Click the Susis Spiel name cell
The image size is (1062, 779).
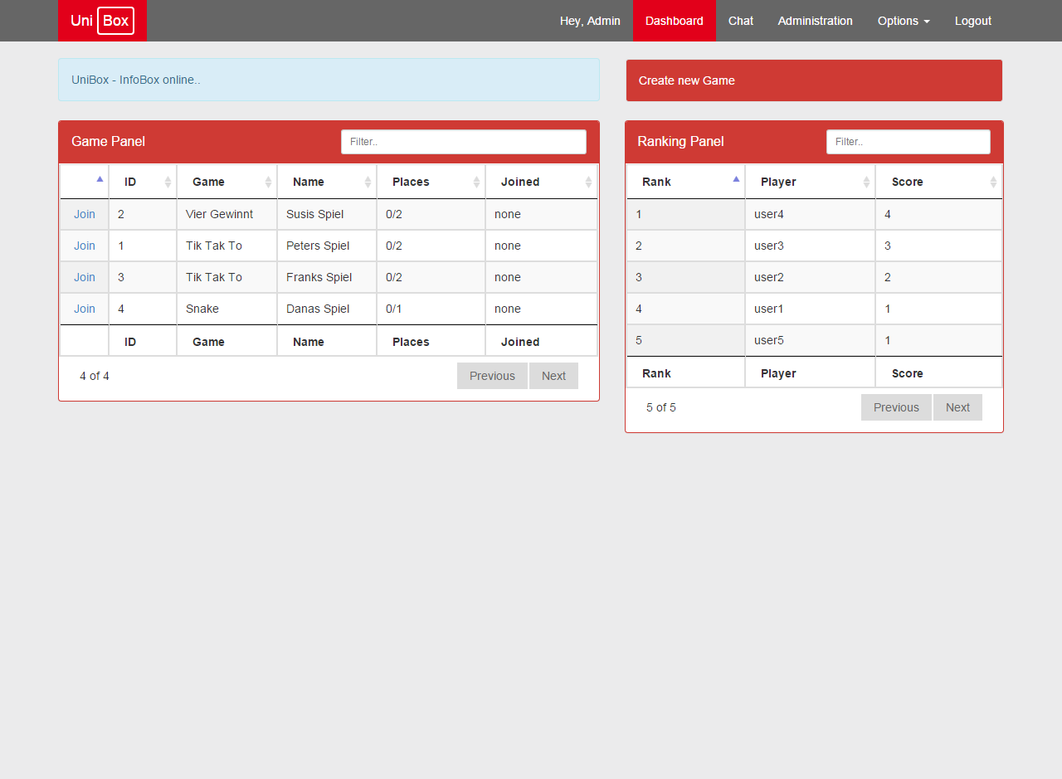tap(327, 214)
